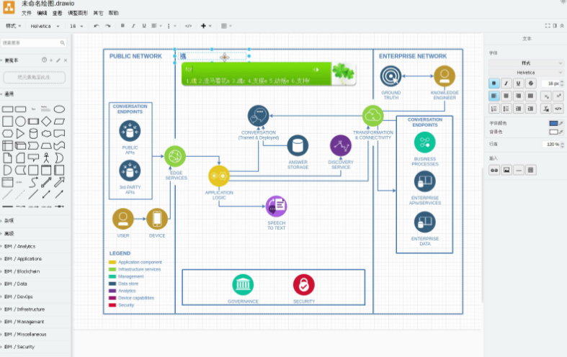
Task: Expand the IBM / Security shape library
Action: [x=23, y=347]
